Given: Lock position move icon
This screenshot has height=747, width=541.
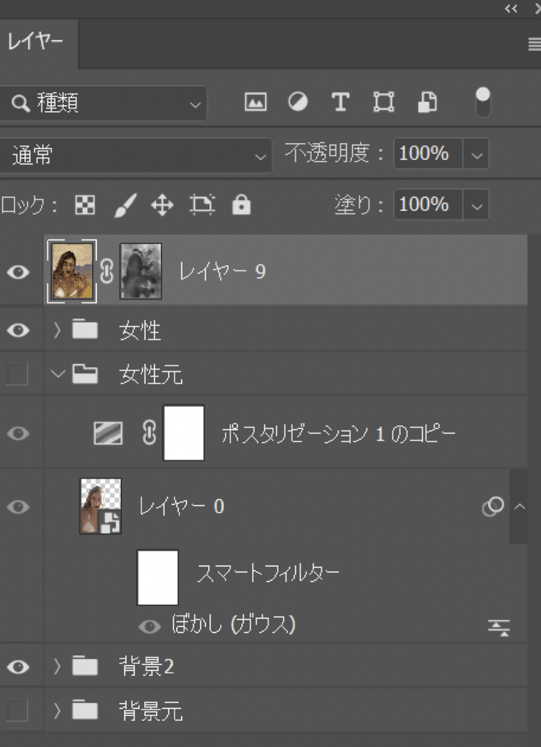Looking at the screenshot, I should 162,206.
